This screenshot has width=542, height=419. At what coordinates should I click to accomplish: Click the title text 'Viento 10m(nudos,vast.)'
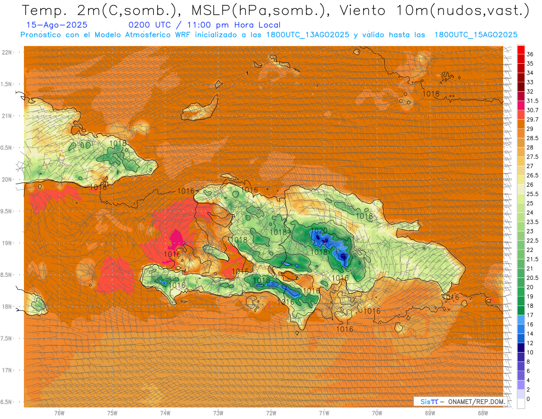pyautogui.click(x=434, y=11)
